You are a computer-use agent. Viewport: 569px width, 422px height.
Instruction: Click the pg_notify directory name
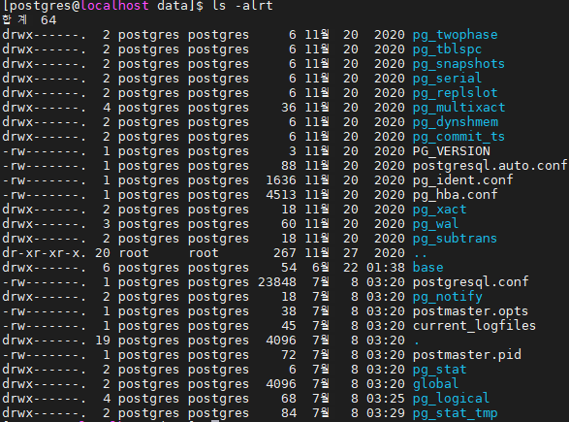[448, 297]
